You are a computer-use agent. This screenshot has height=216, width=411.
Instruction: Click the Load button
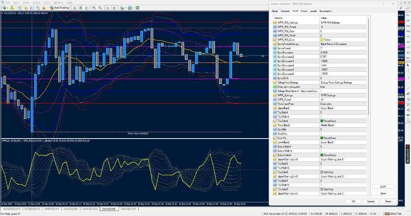point(383,186)
